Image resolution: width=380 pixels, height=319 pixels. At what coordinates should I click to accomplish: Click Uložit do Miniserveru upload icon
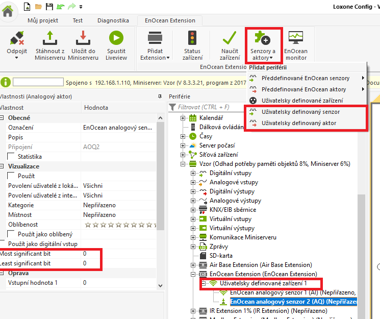click(82, 38)
